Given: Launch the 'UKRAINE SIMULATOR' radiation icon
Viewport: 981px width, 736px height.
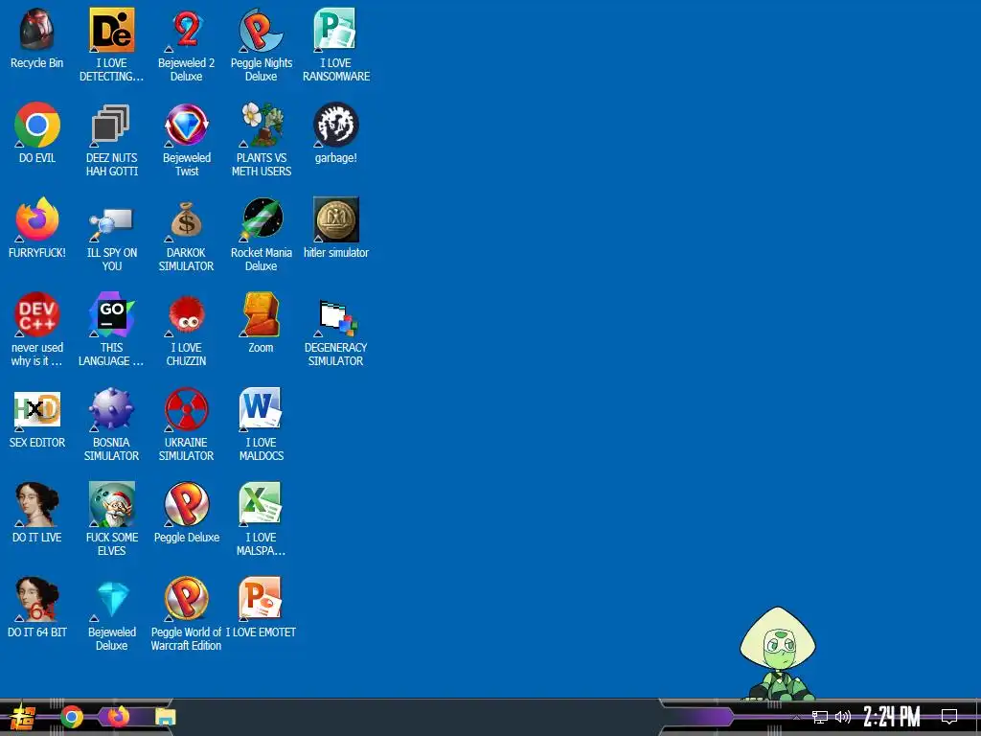Looking at the screenshot, I should point(187,410).
